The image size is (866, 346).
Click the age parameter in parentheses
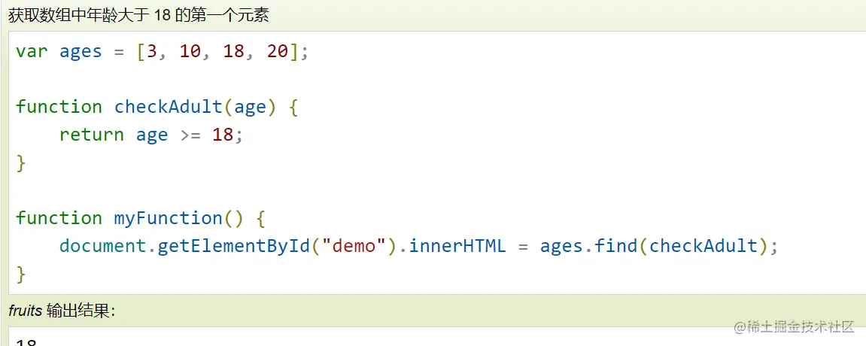point(250,107)
